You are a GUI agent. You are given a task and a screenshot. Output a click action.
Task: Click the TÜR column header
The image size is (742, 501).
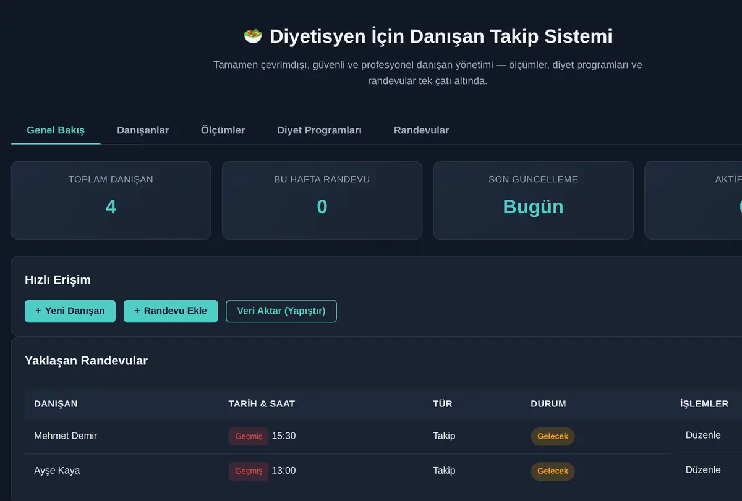pyautogui.click(x=443, y=403)
